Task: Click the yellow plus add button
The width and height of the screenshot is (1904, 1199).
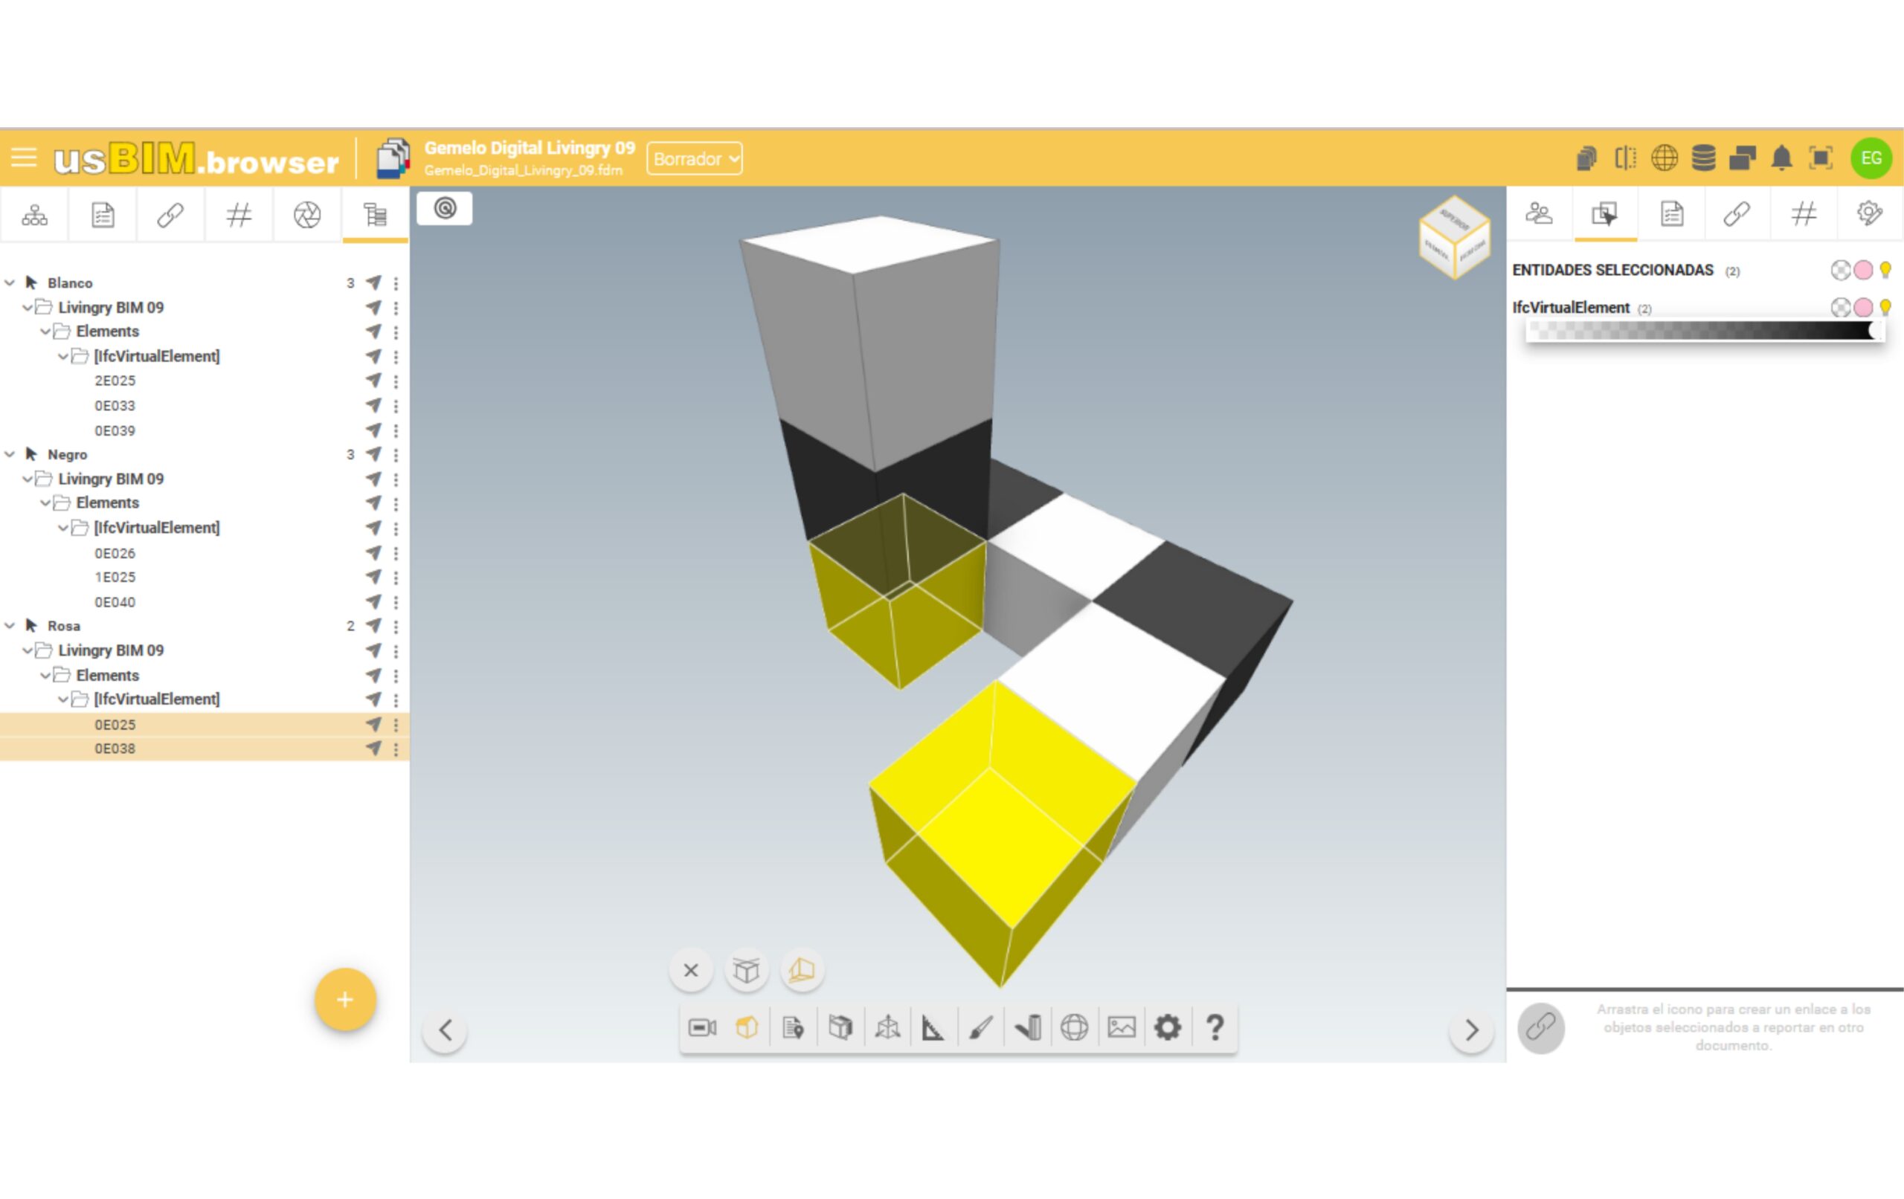Action: tap(345, 1000)
